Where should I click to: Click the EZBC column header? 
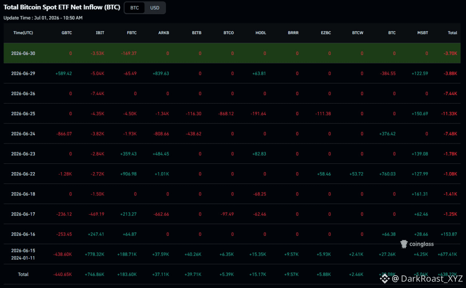(325, 33)
